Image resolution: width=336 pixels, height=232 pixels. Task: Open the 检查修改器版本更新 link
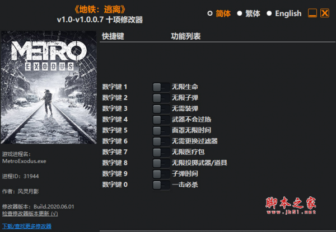tap(30, 214)
